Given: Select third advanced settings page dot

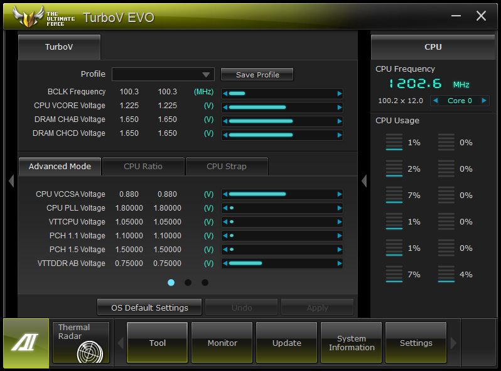Looking at the screenshot, I should click(x=205, y=282).
